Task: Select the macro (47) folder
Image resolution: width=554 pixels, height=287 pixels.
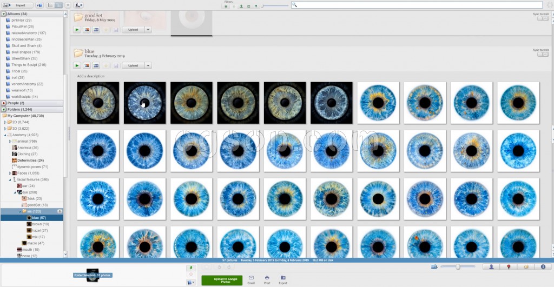Action: tap(35, 243)
